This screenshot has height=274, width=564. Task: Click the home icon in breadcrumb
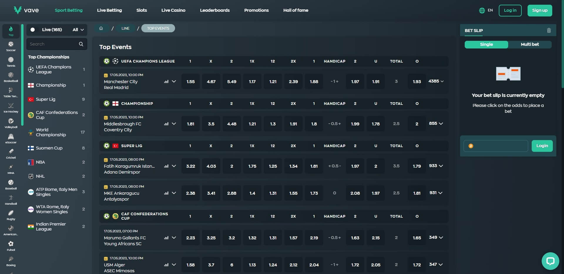pyautogui.click(x=101, y=28)
